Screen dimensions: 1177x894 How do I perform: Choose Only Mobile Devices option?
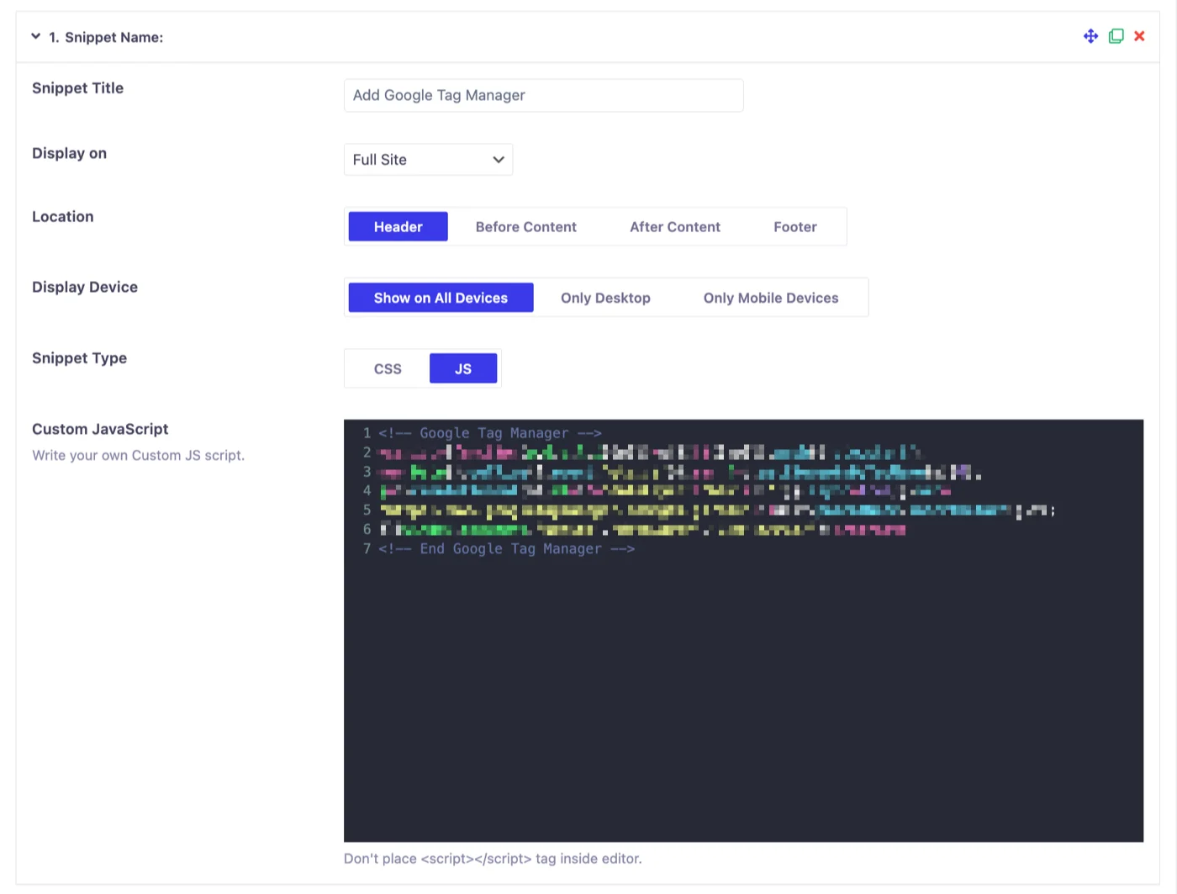click(x=771, y=297)
